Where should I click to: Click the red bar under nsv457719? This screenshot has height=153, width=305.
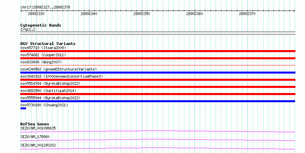tap(158, 51)
